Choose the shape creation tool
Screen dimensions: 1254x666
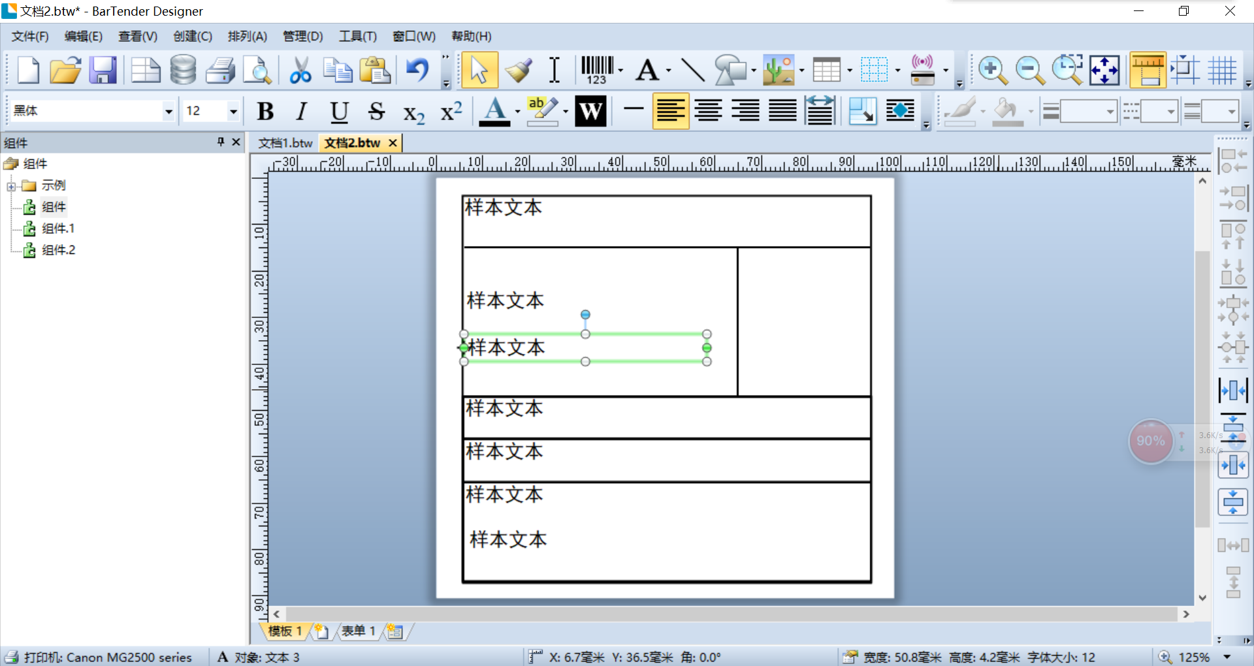[730, 70]
